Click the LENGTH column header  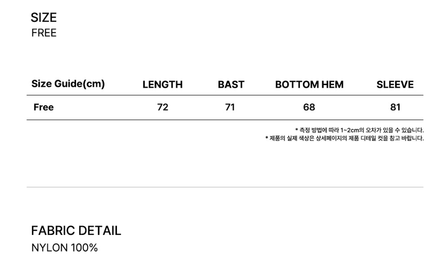coord(162,85)
